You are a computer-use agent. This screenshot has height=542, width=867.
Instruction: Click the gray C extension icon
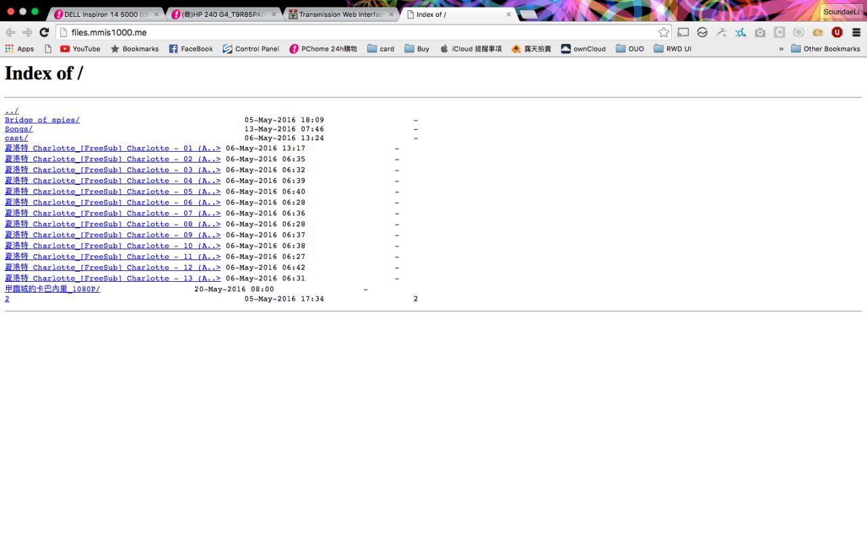tap(780, 33)
